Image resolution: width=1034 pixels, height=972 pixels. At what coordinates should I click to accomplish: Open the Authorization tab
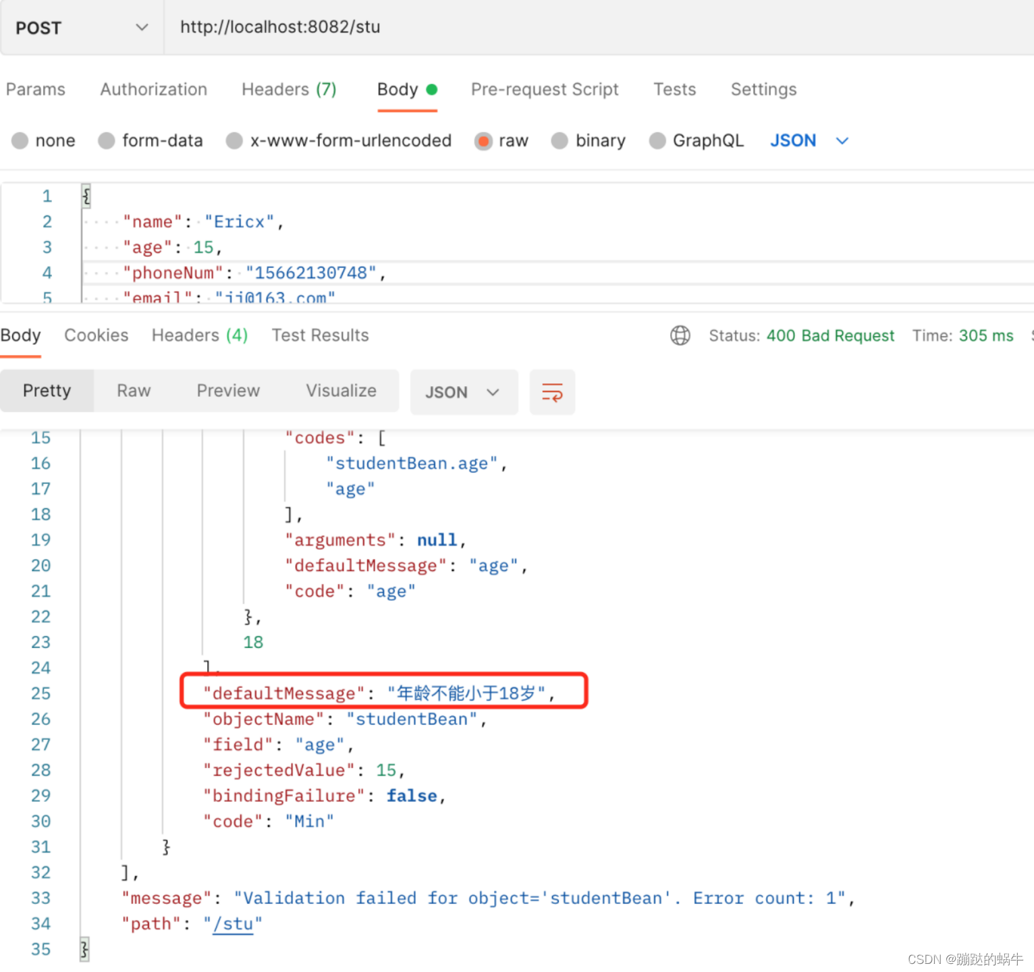tap(154, 89)
